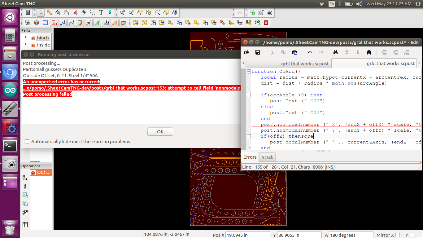
Task: Expand the inside tree item
Action: coord(26,45)
